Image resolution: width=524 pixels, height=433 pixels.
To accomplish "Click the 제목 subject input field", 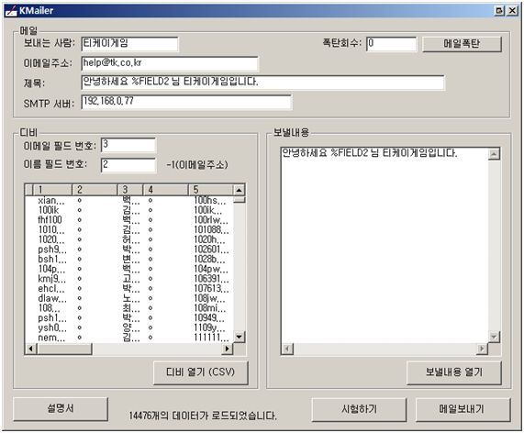I will point(262,83).
